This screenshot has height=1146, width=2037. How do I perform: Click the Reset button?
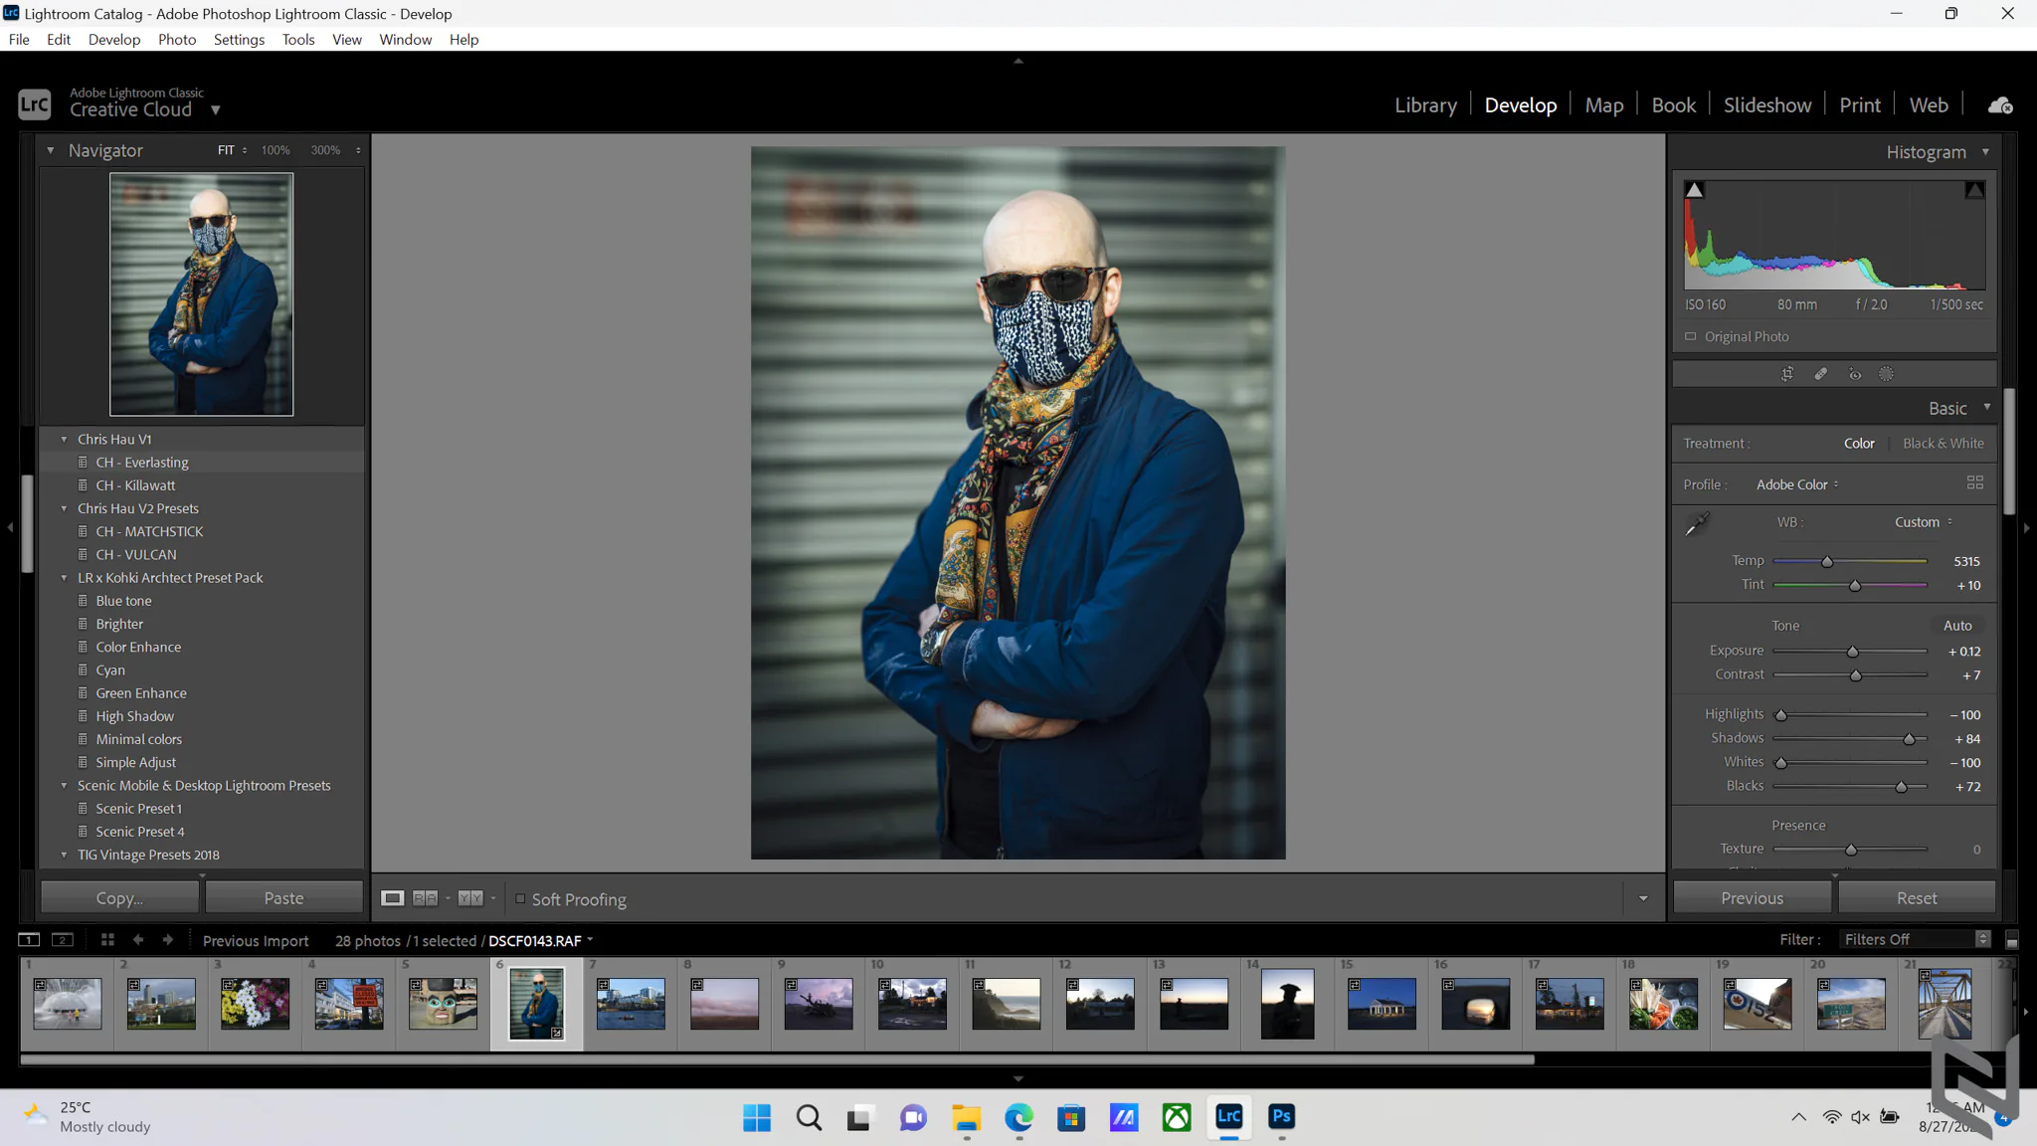[x=1916, y=897]
